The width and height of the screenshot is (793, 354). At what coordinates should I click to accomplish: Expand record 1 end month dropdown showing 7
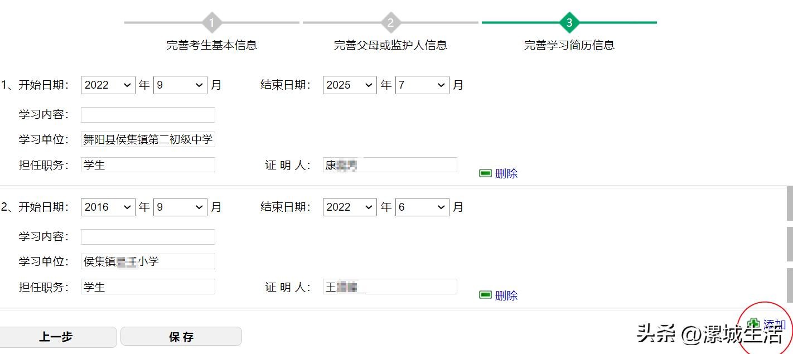point(422,85)
